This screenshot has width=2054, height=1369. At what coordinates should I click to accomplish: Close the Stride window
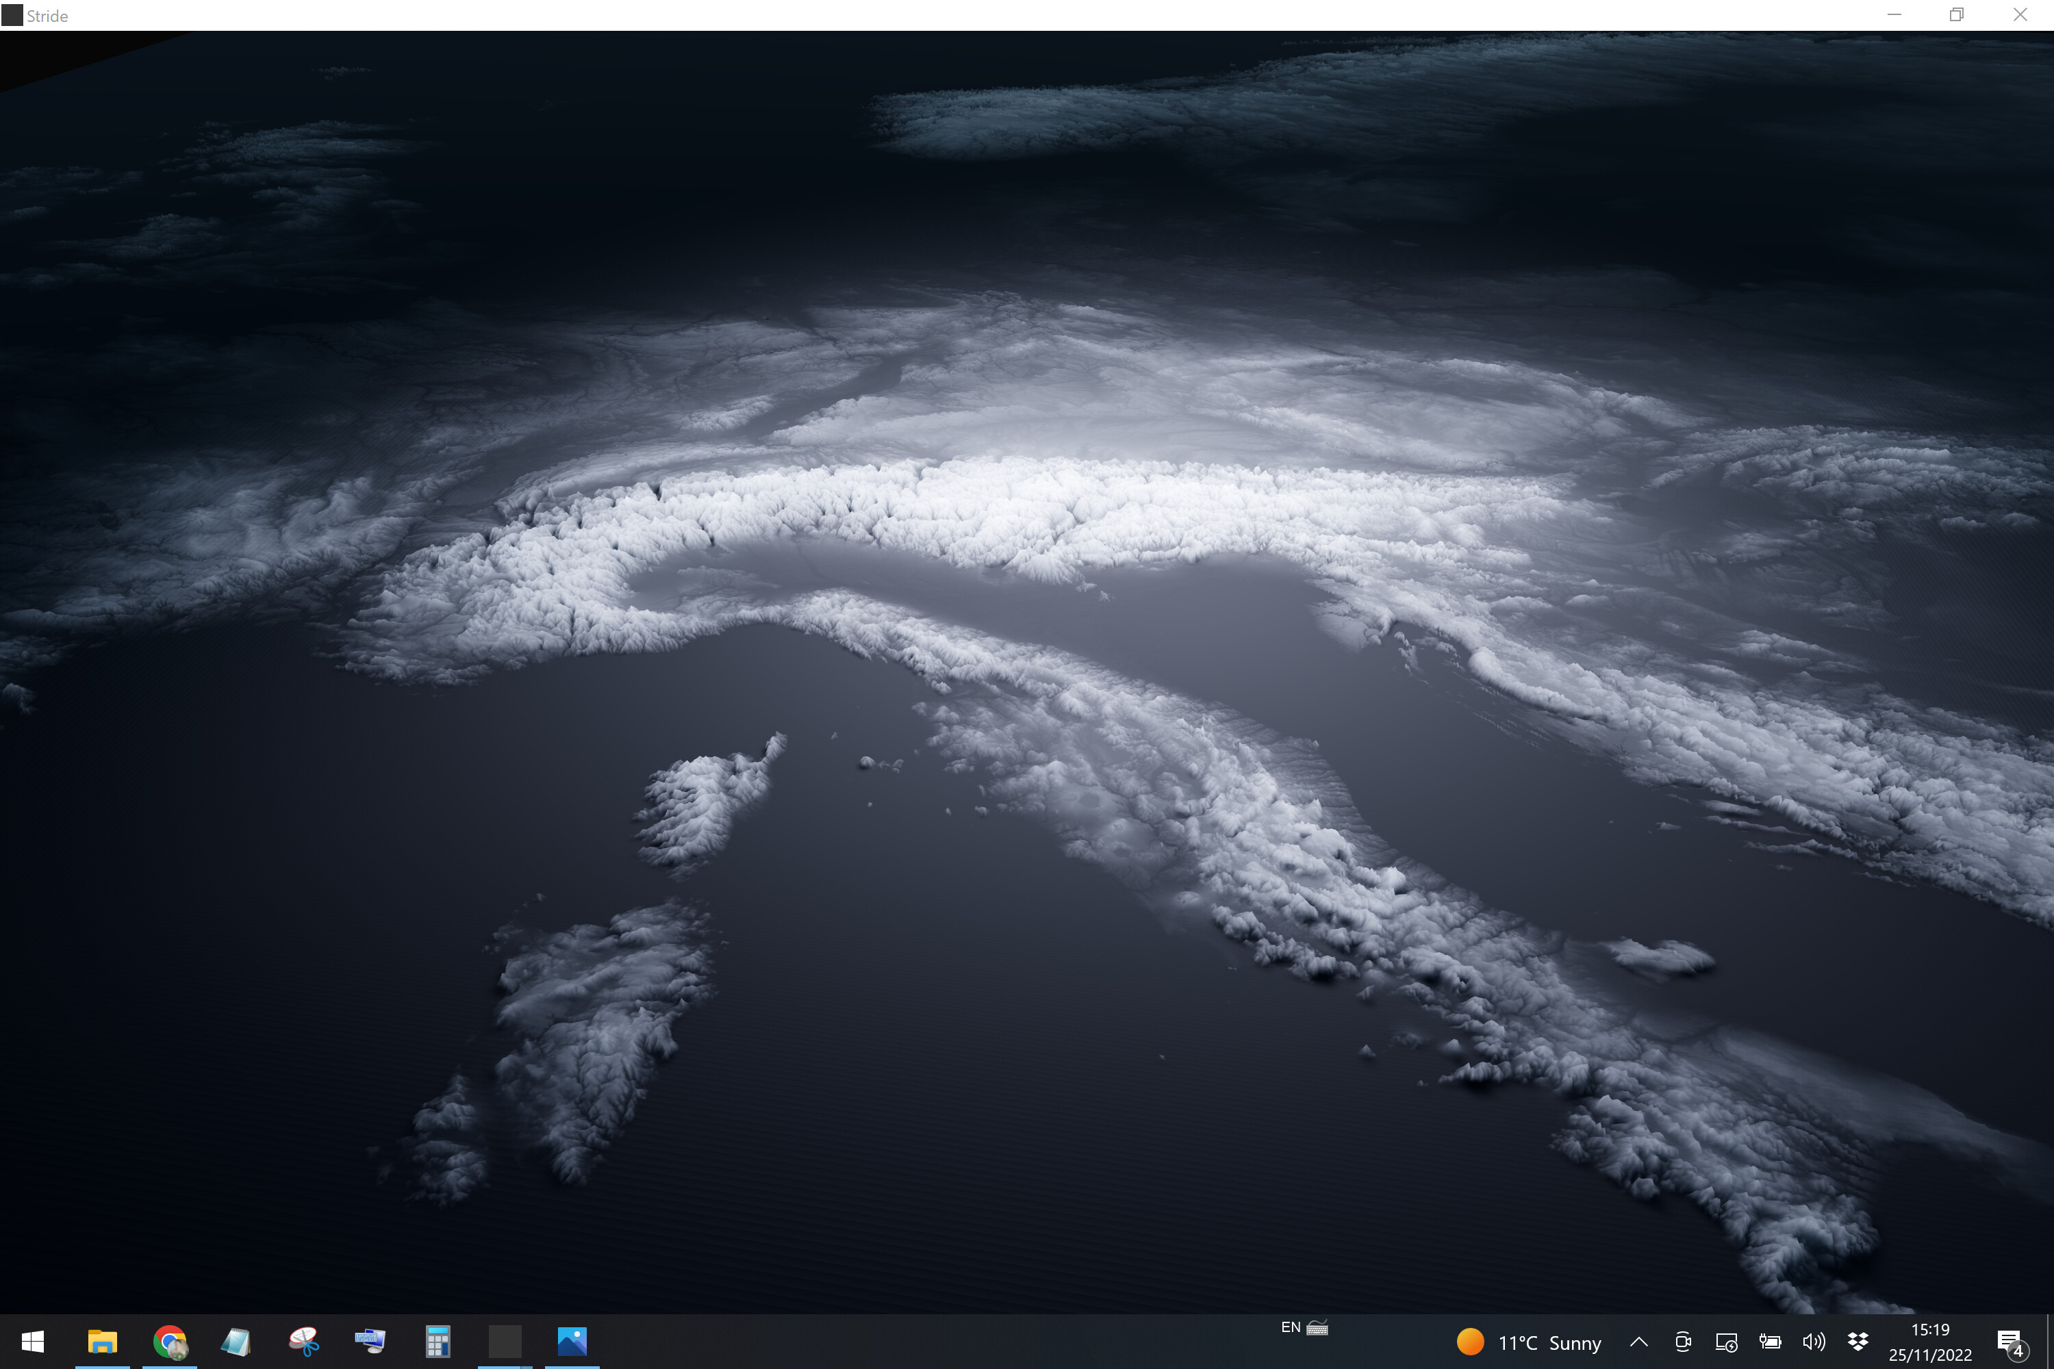click(x=2021, y=15)
